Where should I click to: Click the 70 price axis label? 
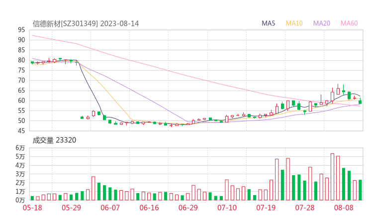[21, 80]
